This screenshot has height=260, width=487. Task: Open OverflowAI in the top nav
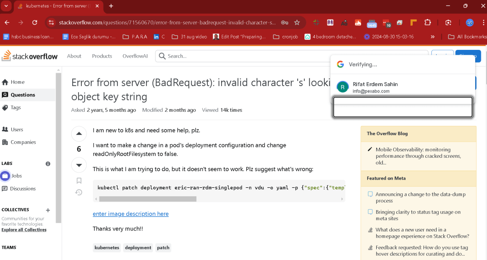(135, 56)
